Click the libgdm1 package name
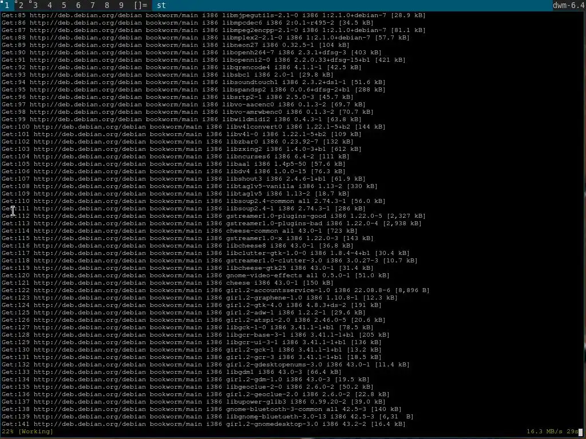The width and height of the screenshot is (586, 439). coord(240,372)
